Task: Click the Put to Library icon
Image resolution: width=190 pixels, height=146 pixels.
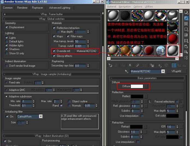Action: tap(152, 65)
